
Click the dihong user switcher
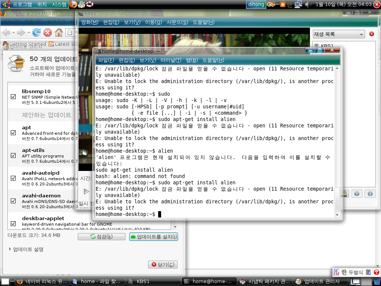coord(256,4)
